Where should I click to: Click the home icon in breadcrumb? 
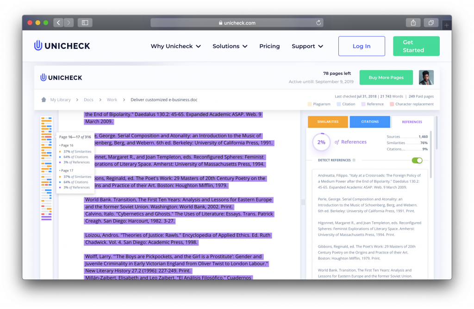point(44,100)
